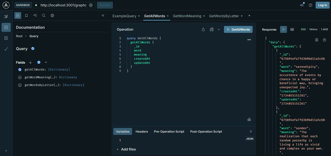Open the Checks checkmark sidebar icon

coord(6,49)
